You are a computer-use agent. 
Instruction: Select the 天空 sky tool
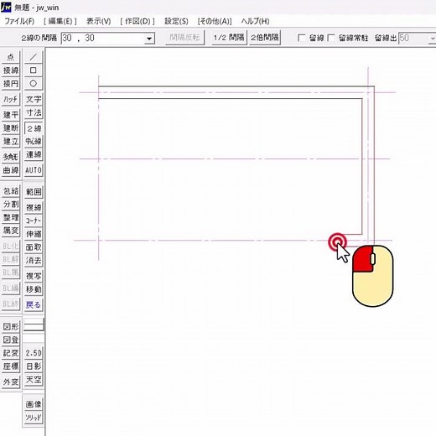[x=34, y=380]
